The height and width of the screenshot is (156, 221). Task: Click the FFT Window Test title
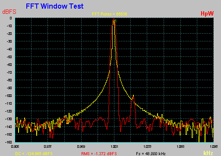pyautogui.click(x=55, y=6)
